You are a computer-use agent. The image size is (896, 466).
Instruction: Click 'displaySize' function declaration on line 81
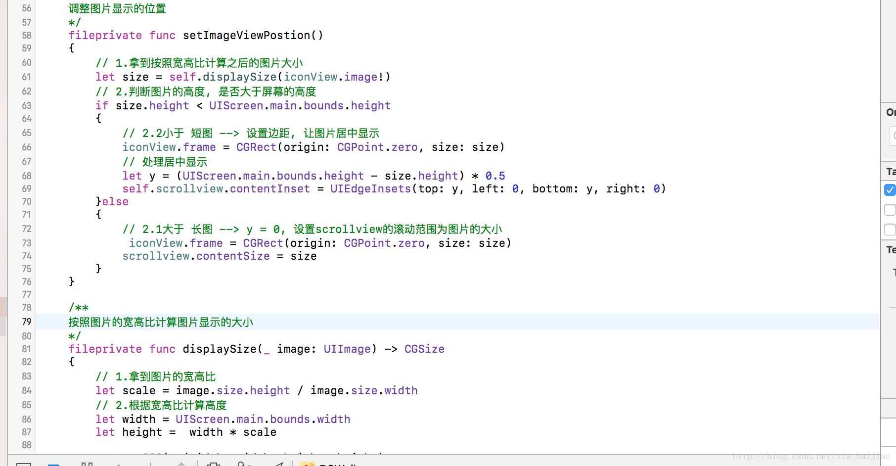(x=220, y=349)
